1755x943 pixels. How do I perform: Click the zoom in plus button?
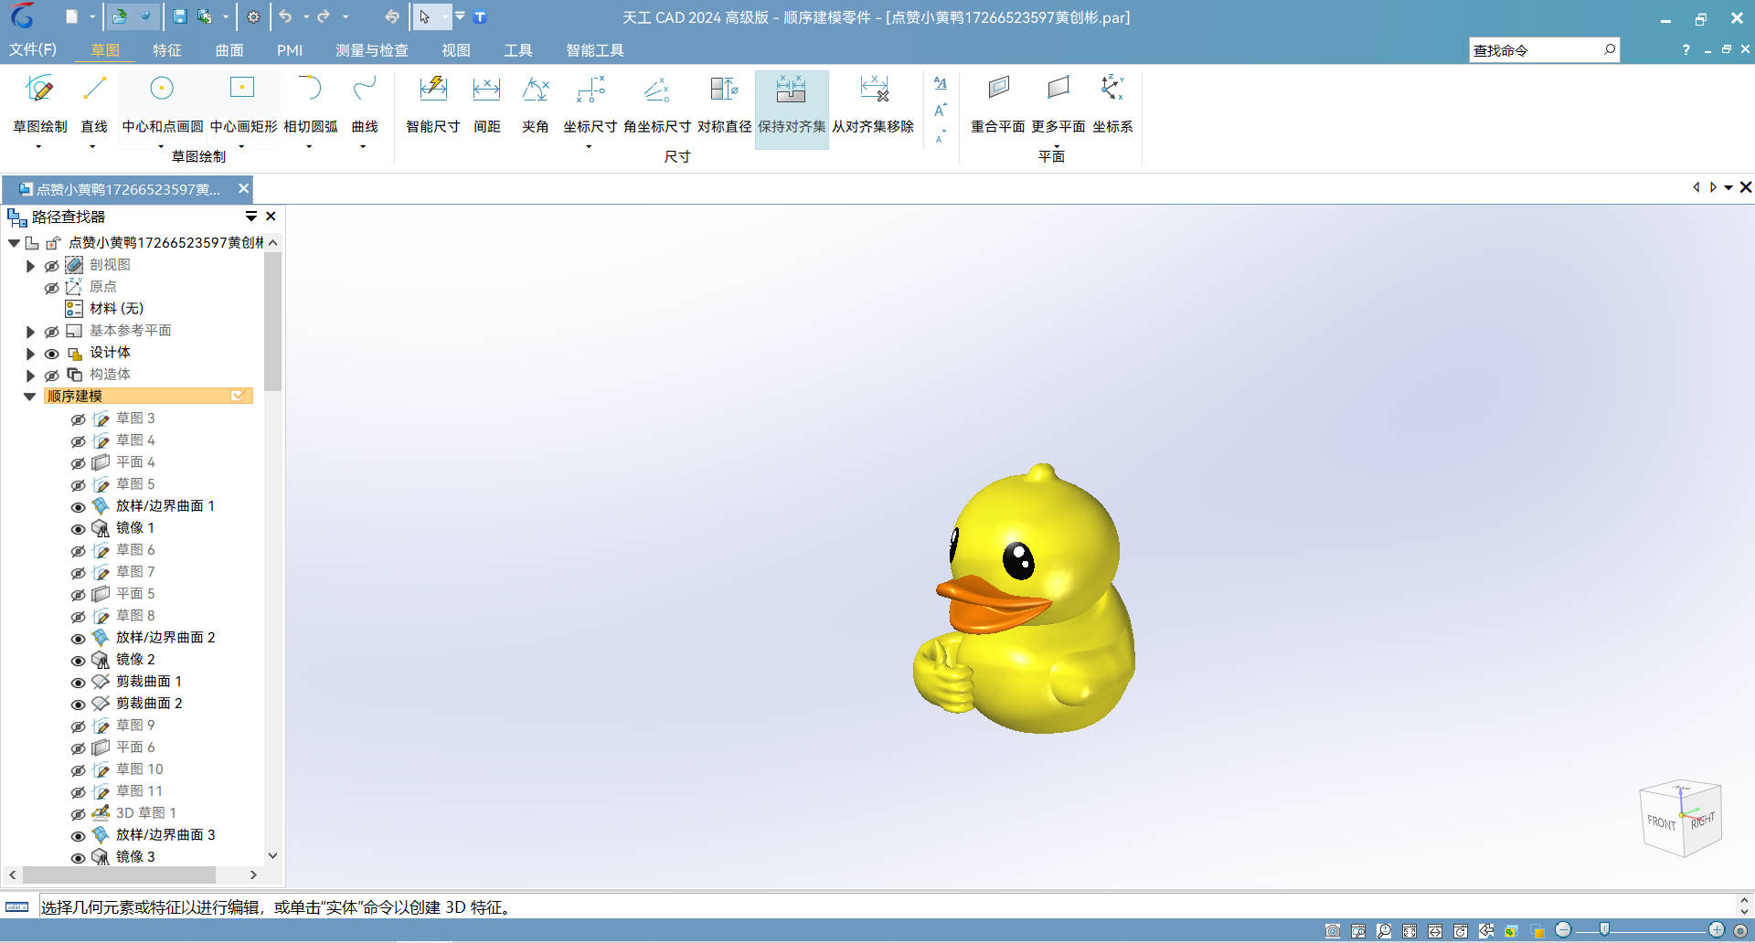pyautogui.click(x=1717, y=930)
